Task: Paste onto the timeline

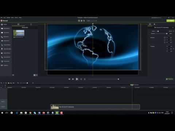Action: [x=11, y=83]
